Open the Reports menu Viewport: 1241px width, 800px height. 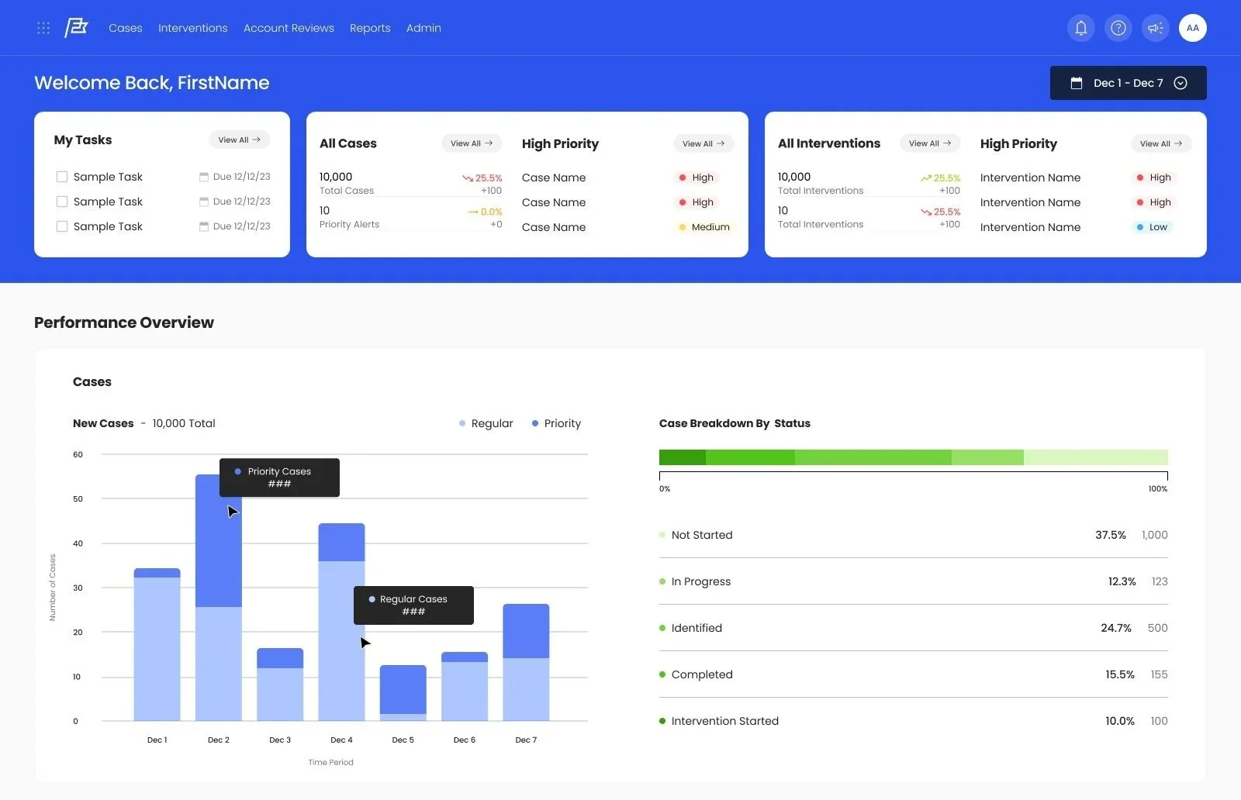370,28
